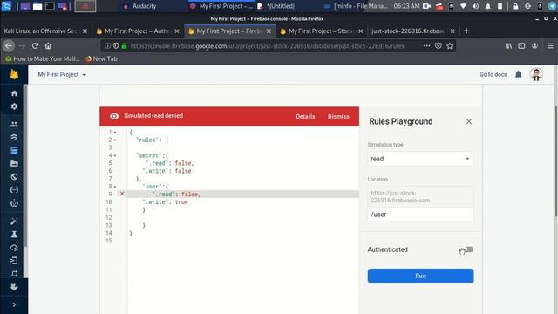Collapse code fold arrow on line 8
Viewport: 558px width, 314px height.
click(x=115, y=187)
